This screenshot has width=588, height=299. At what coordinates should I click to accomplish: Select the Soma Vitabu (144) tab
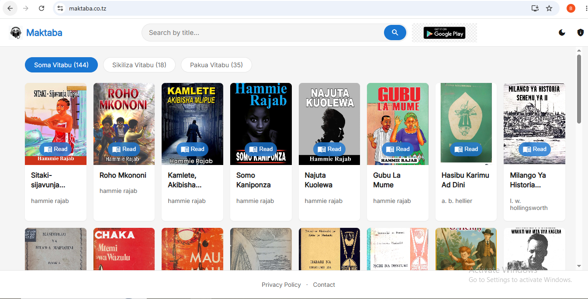[x=61, y=65]
